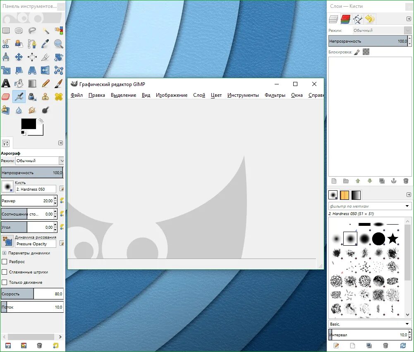The height and width of the screenshot is (352, 414).
Task: Select the Free Select lasso tool
Action: 32,31
